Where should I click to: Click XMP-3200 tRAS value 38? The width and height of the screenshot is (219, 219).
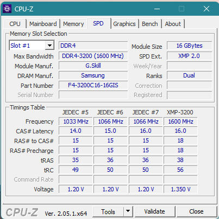tap(180, 160)
